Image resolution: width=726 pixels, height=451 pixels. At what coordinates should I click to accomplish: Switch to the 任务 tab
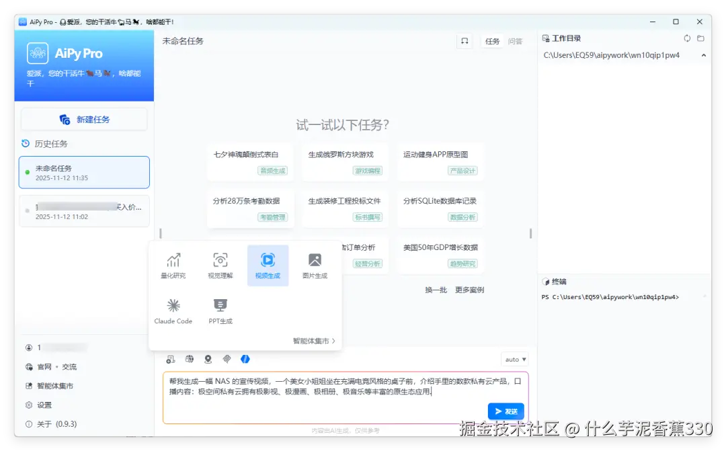click(x=492, y=41)
